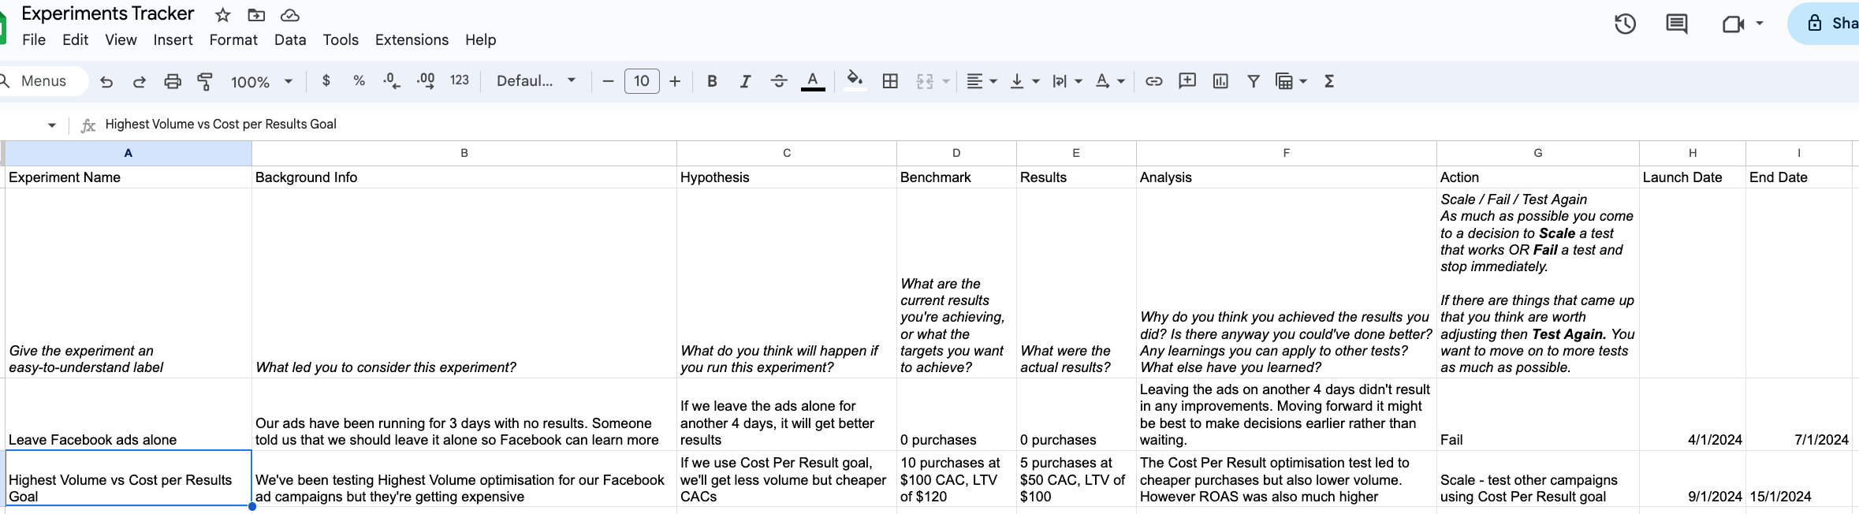The width and height of the screenshot is (1859, 514).
Task: Click the font size field
Action: pyautogui.click(x=642, y=81)
